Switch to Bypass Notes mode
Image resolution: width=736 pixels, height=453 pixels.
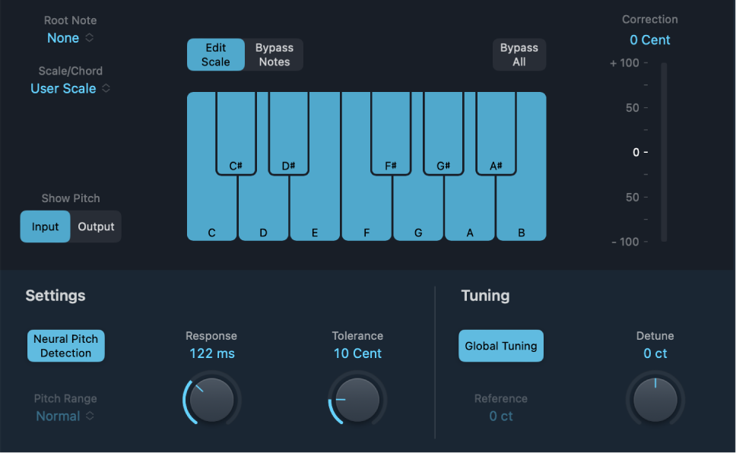click(x=274, y=55)
